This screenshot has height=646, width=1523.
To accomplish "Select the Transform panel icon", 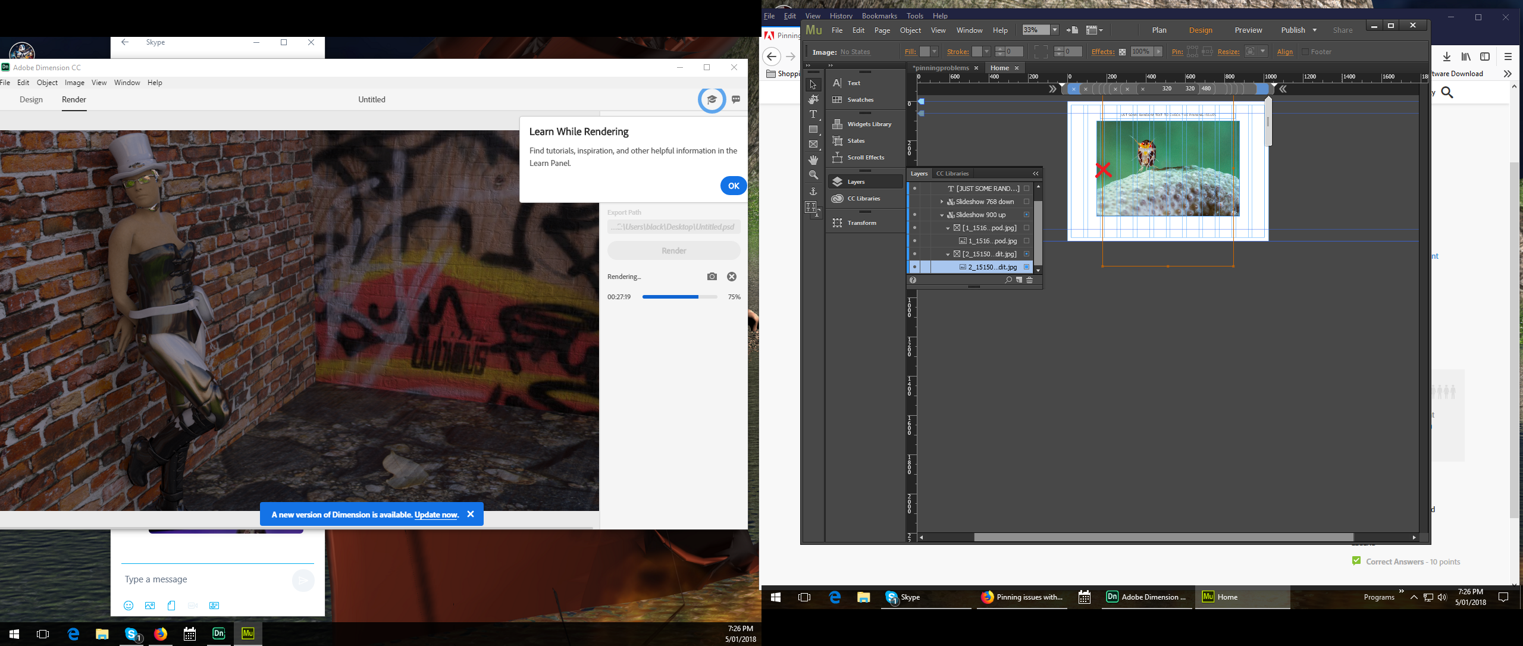I will (837, 222).
